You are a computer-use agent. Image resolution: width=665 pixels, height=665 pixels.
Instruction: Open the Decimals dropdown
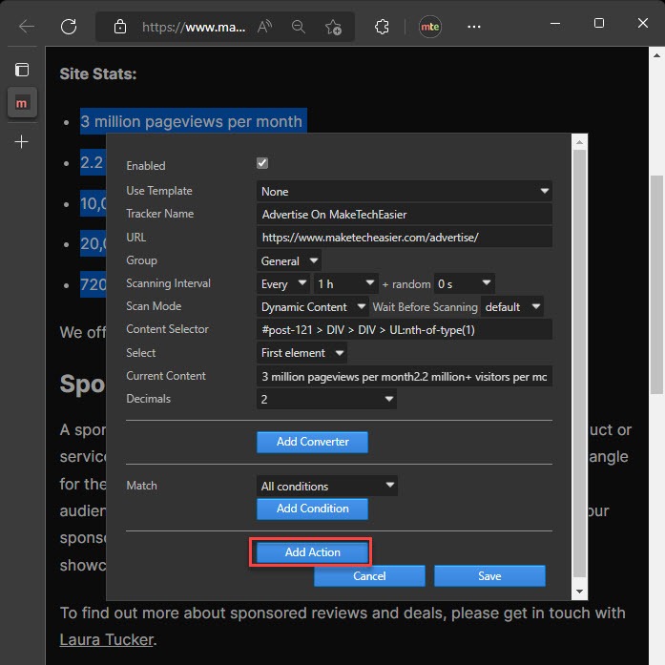pos(326,399)
